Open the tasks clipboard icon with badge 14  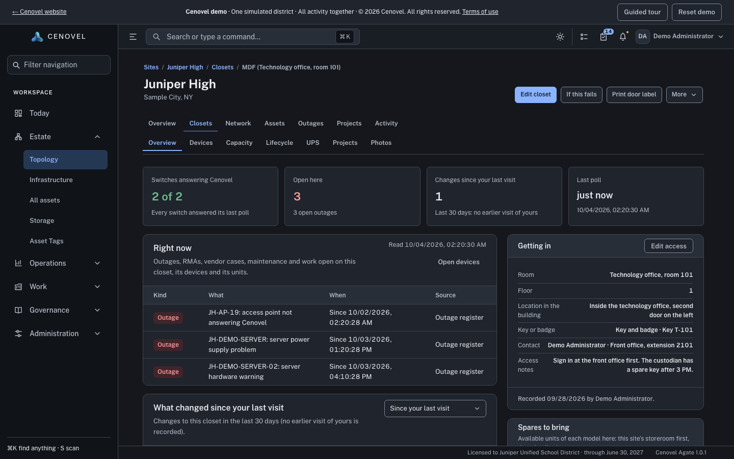pyautogui.click(x=604, y=37)
